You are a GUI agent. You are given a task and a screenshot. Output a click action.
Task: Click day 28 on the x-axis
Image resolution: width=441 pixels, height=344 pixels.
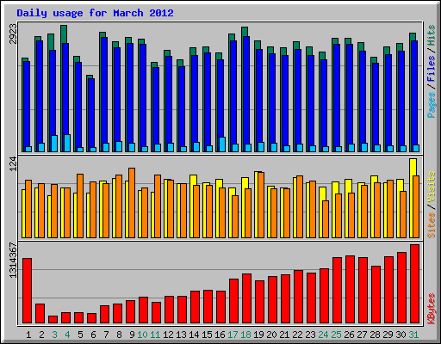375,335
